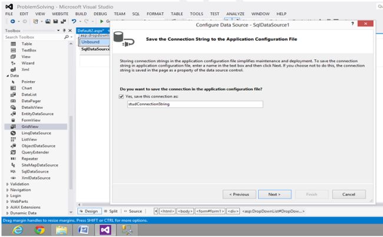Image resolution: width=383 pixels, height=237 pixels.
Task: Expand the Dynamic Data toolbox section
Action: pos(7,213)
